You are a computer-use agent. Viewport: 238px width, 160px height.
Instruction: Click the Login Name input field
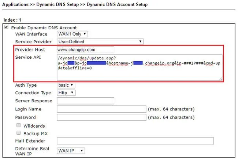101,109
